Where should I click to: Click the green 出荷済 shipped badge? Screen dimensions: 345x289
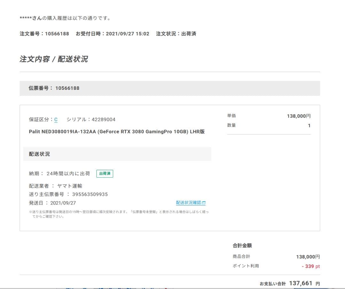click(104, 173)
